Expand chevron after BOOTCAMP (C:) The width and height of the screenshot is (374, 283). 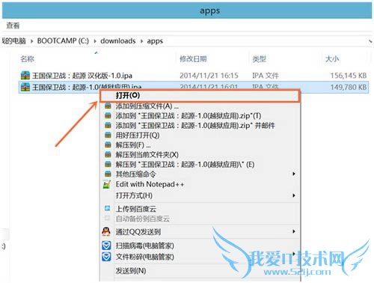coord(95,41)
